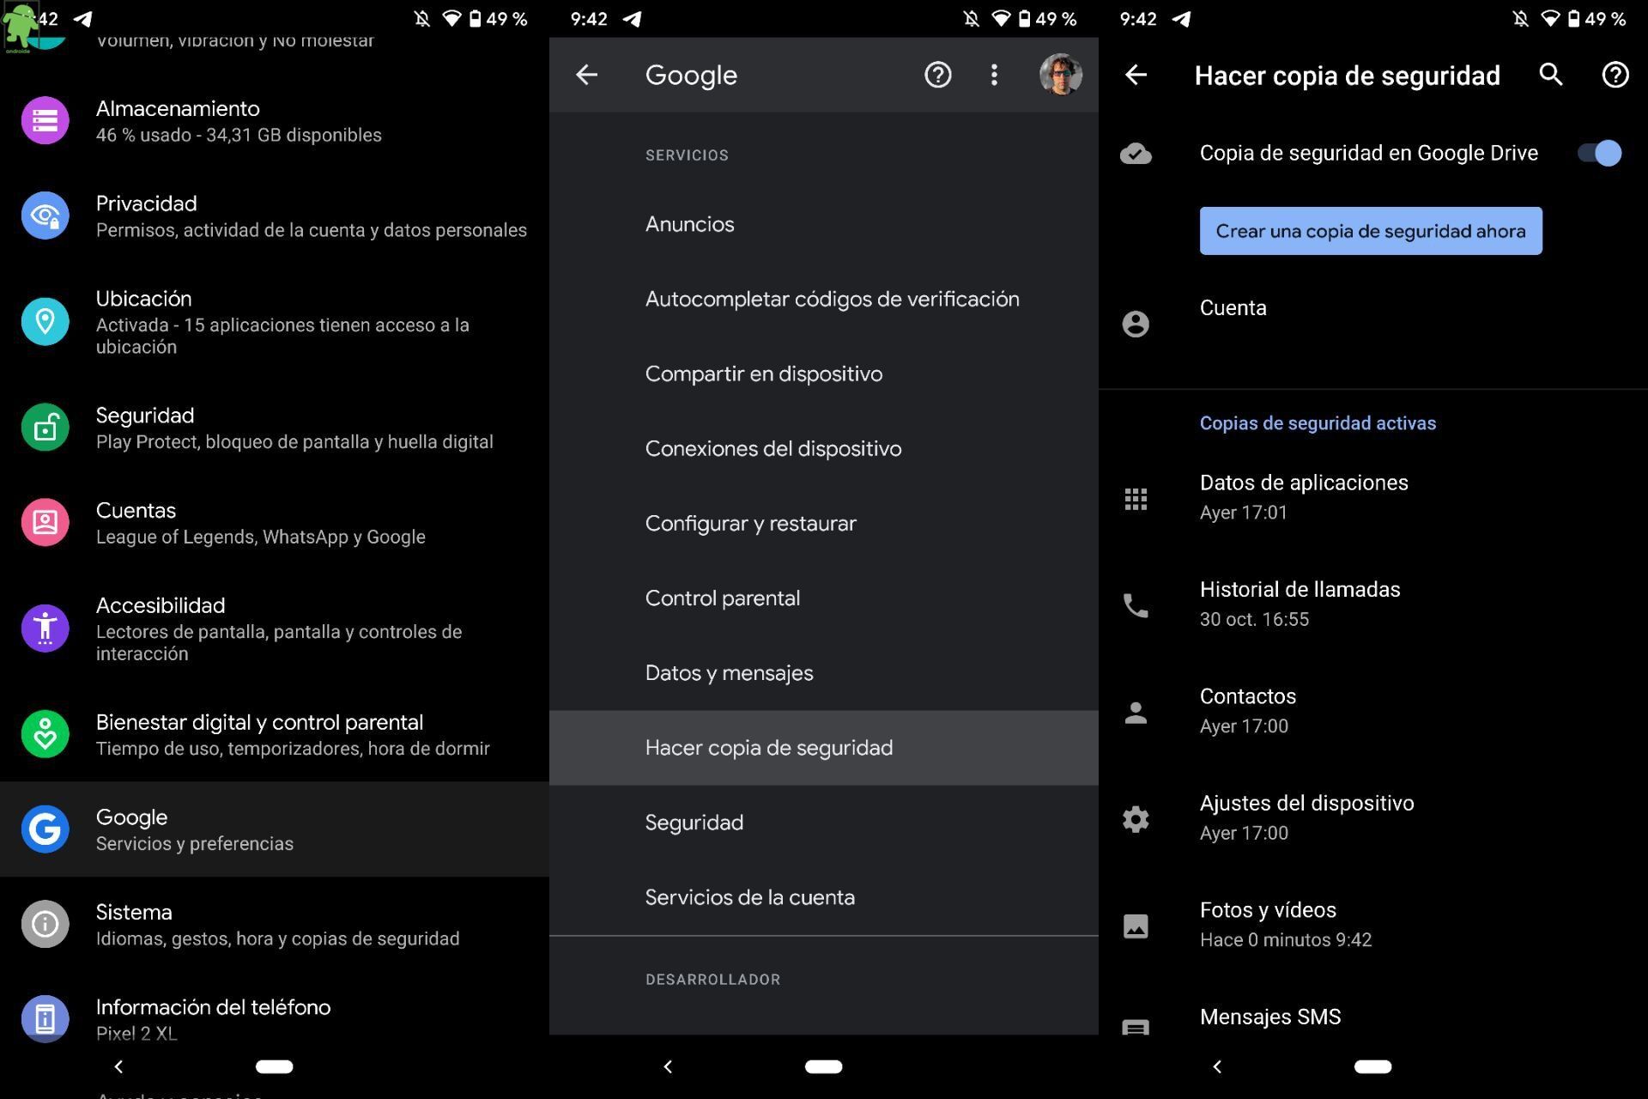Toggle Copia de seguridad en Google Drive

coord(1599,153)
